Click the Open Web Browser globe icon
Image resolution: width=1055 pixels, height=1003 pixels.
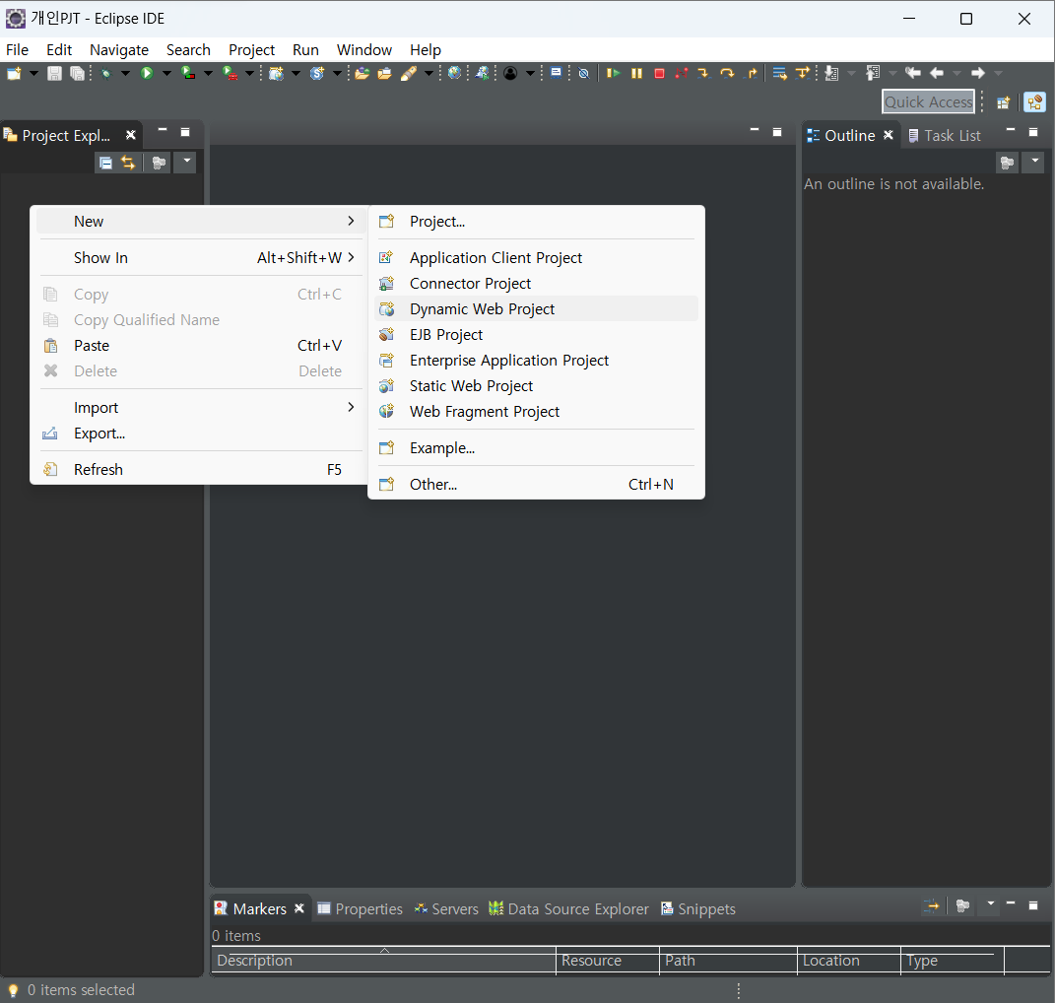coord(455,73)
